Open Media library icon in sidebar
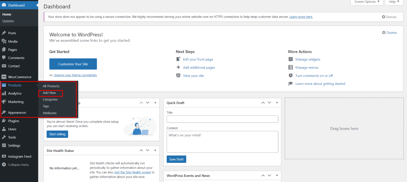 coord(4,41)
